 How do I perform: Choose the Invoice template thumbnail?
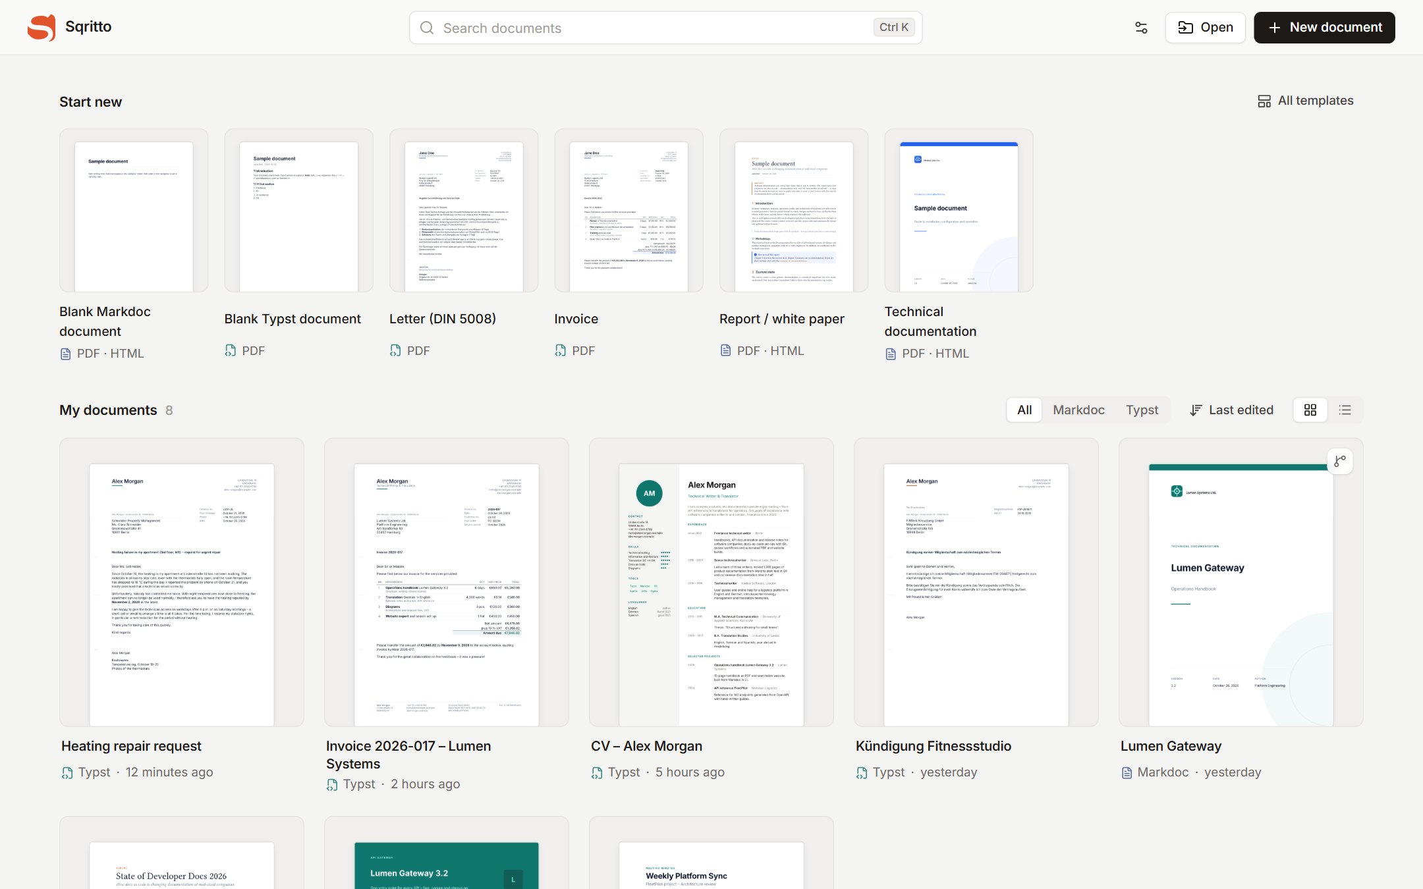point(628,211)
